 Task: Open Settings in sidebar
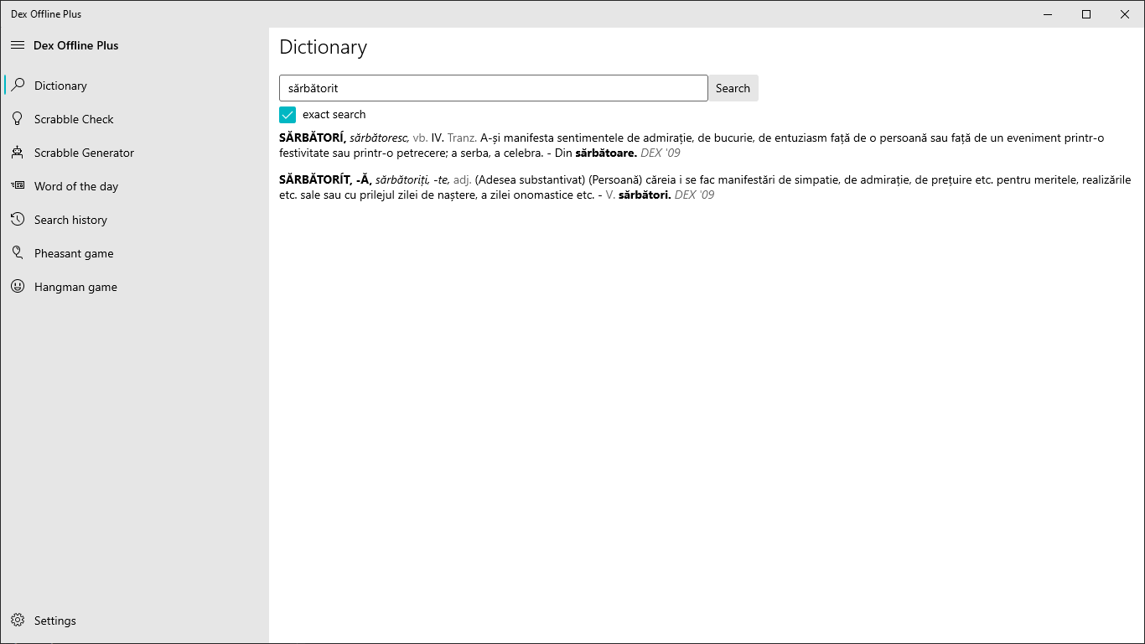tap(134, 621)
